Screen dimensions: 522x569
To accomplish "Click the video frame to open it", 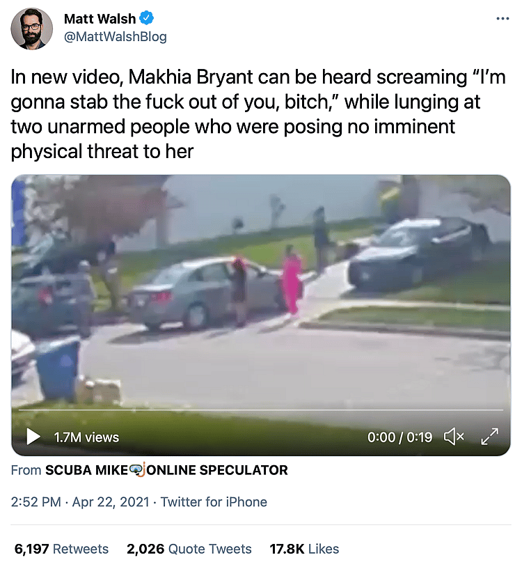I will pyautogui.click(x=260, y=290).
